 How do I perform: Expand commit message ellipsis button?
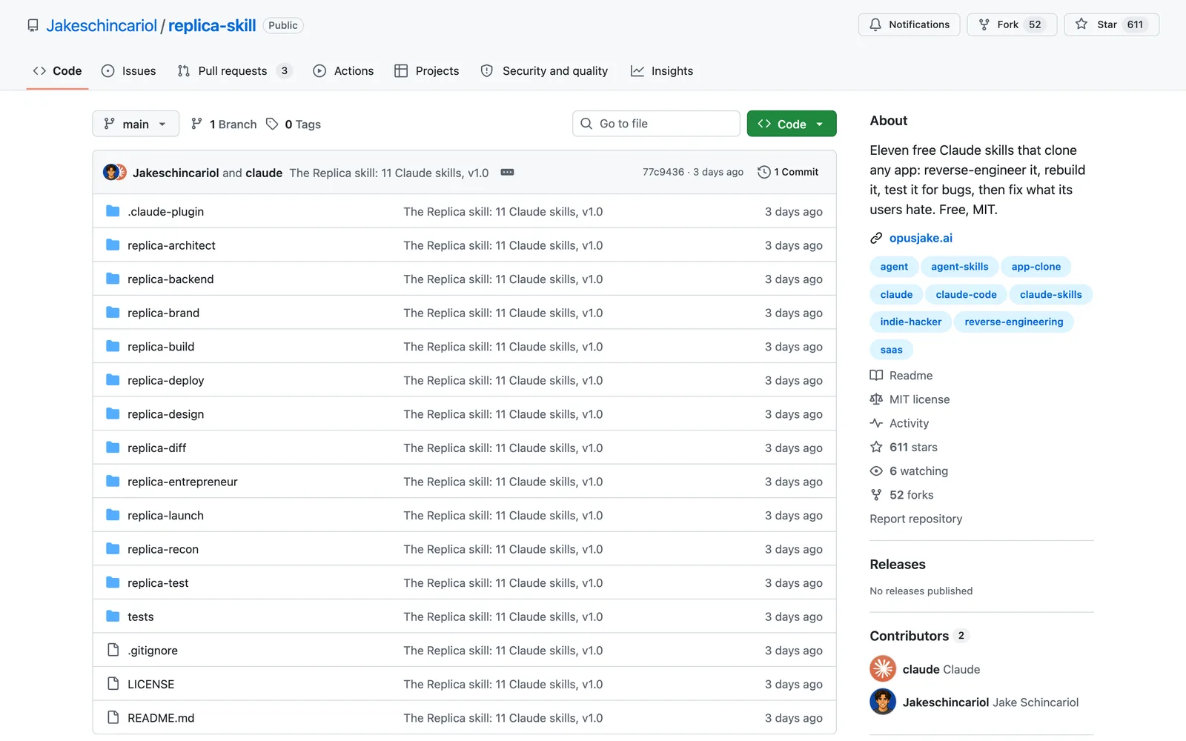[507, 172]
